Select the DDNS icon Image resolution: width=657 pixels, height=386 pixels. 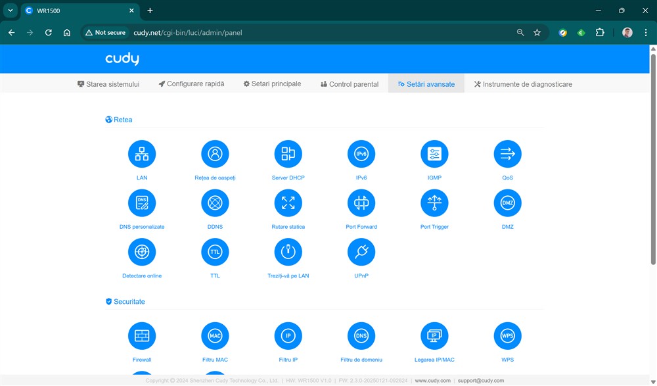click(x=215, y=203)
